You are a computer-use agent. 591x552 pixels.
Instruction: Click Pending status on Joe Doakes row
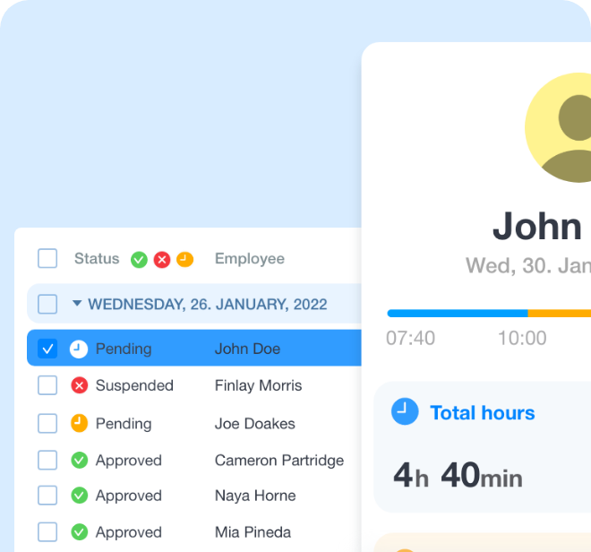pyautogui.click(x=124, y=424)
